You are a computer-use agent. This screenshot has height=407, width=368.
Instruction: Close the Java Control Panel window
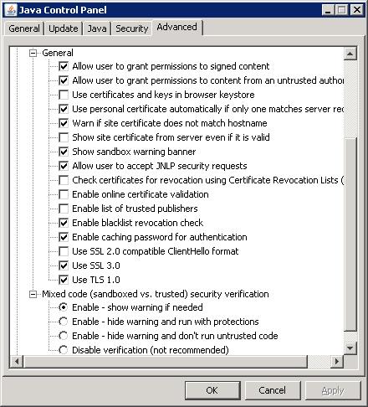click(x=356, y=10)
